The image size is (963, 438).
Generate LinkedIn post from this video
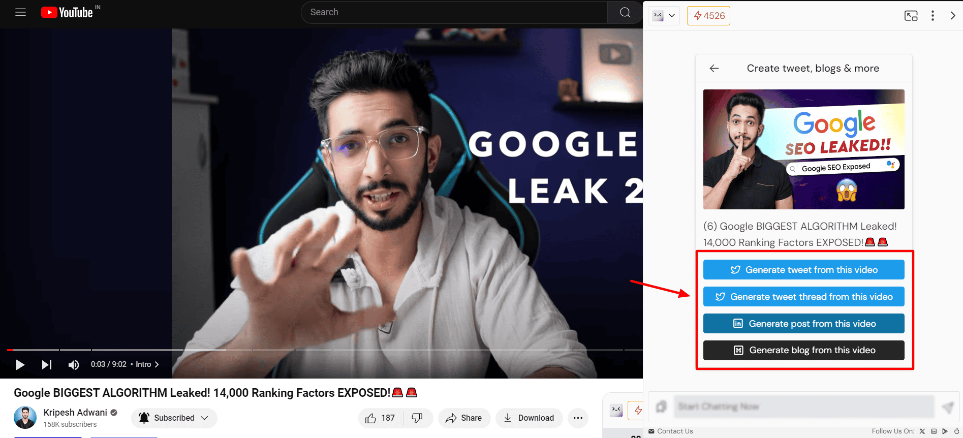pos(803,324)
